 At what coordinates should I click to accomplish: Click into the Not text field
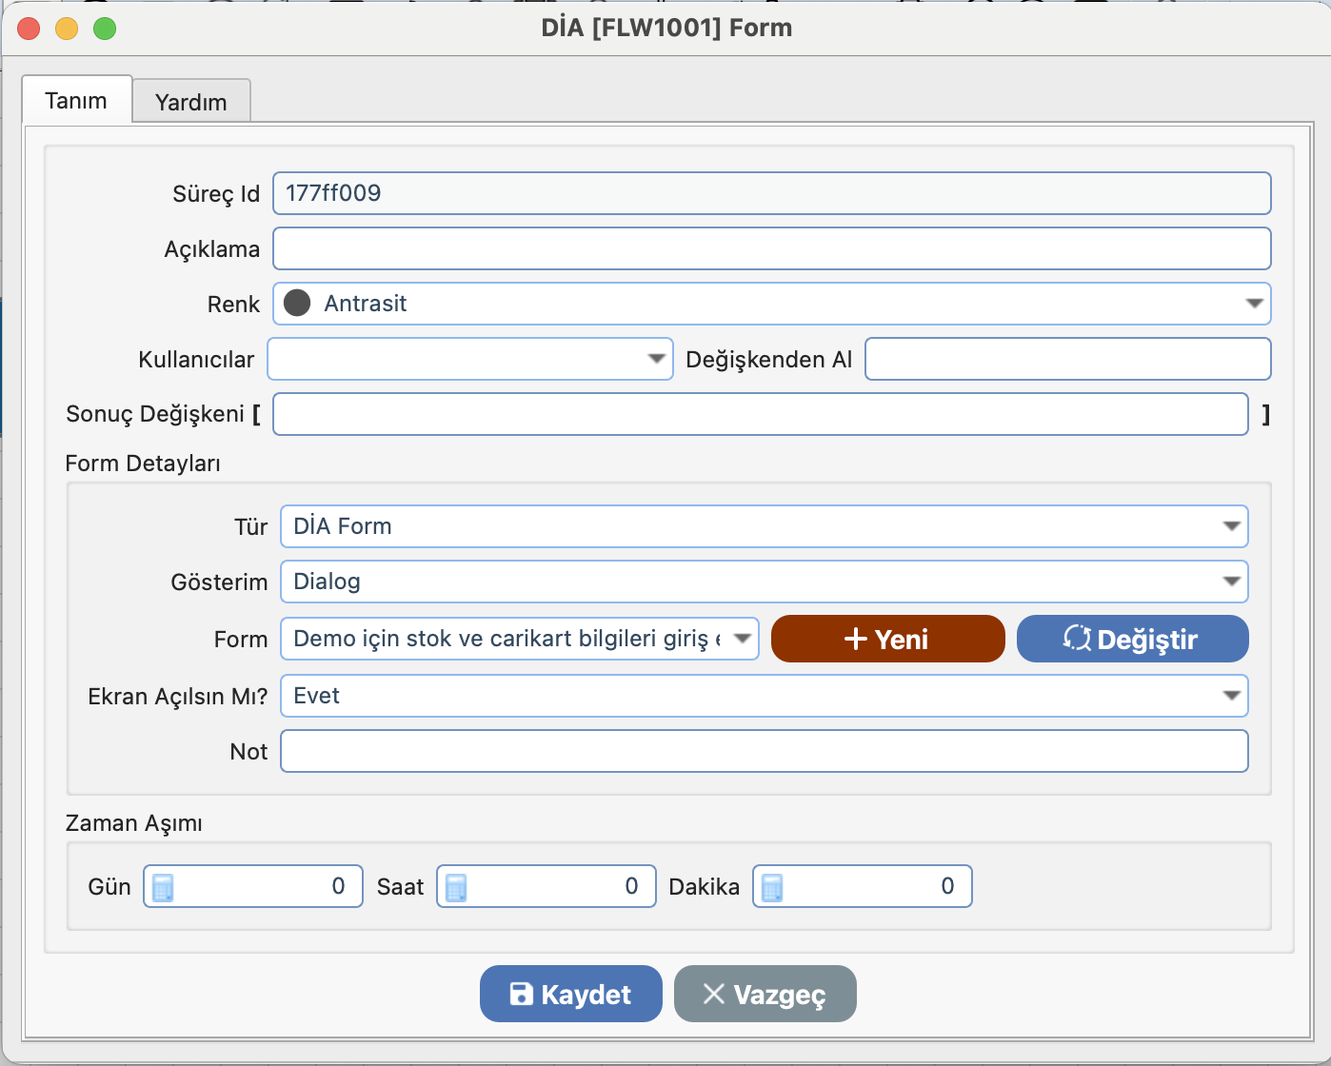pos(764,751)
